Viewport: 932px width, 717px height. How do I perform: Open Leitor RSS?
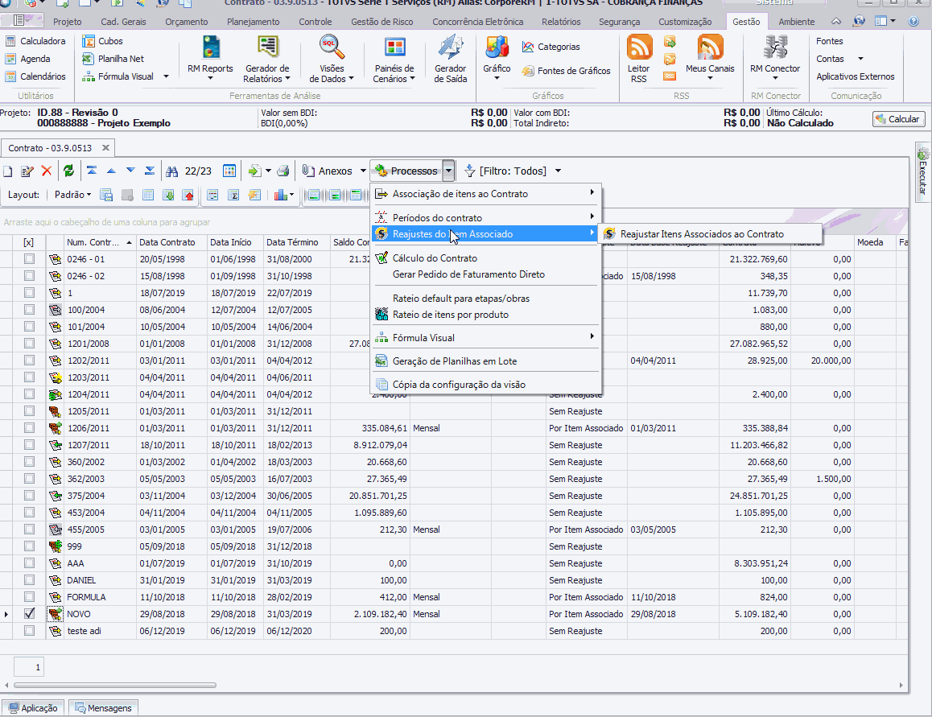tap(639, 58)
